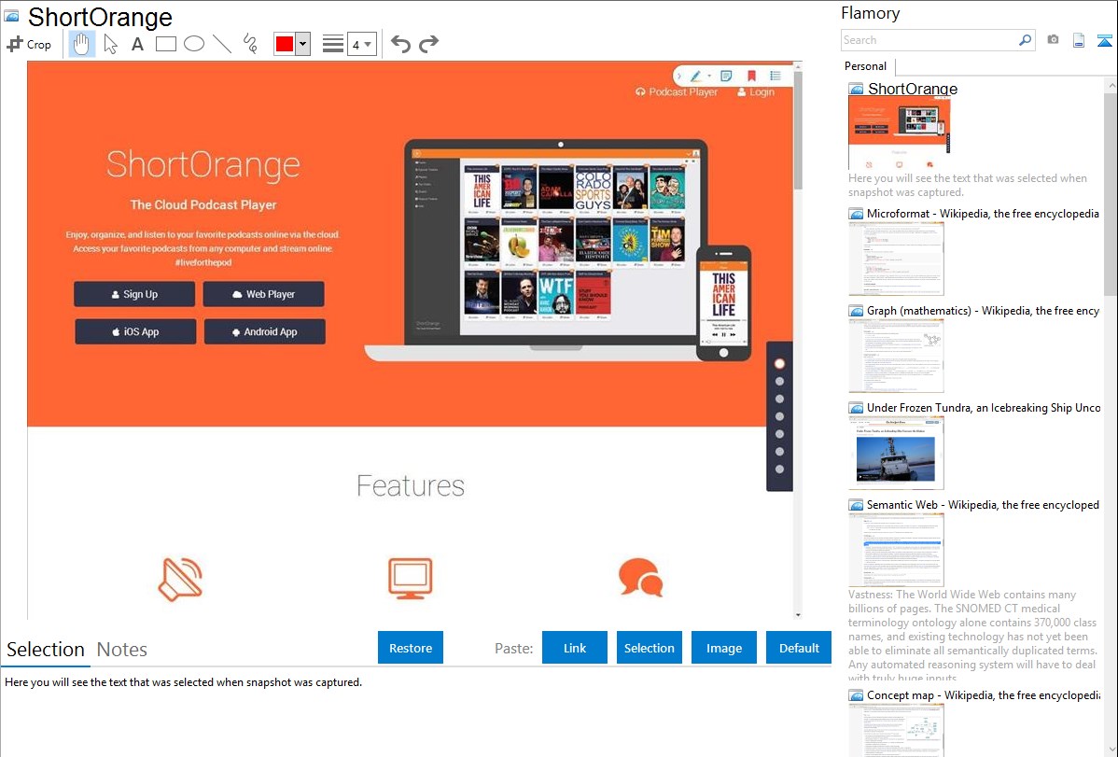The image size is (1118, 757).
Task: Click the orange speaker feature icon
Action: 180,579
